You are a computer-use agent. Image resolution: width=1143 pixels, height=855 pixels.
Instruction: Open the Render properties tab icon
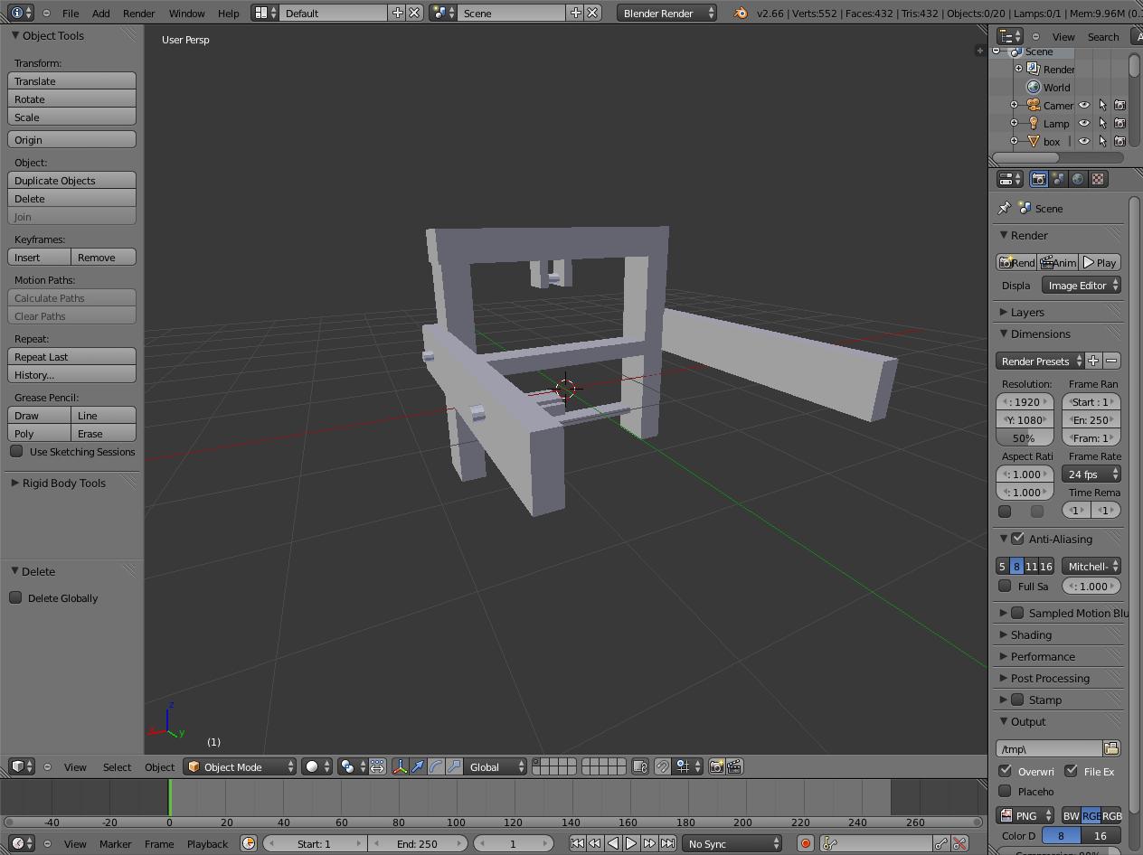(1039, 179)
